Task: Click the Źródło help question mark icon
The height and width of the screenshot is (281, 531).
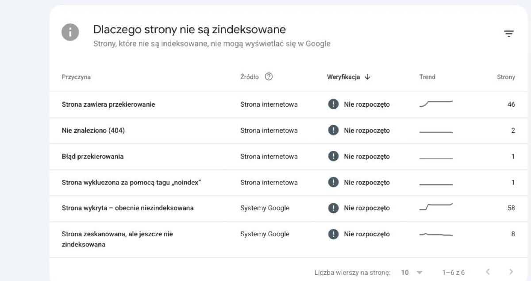Action: point(268,77)
